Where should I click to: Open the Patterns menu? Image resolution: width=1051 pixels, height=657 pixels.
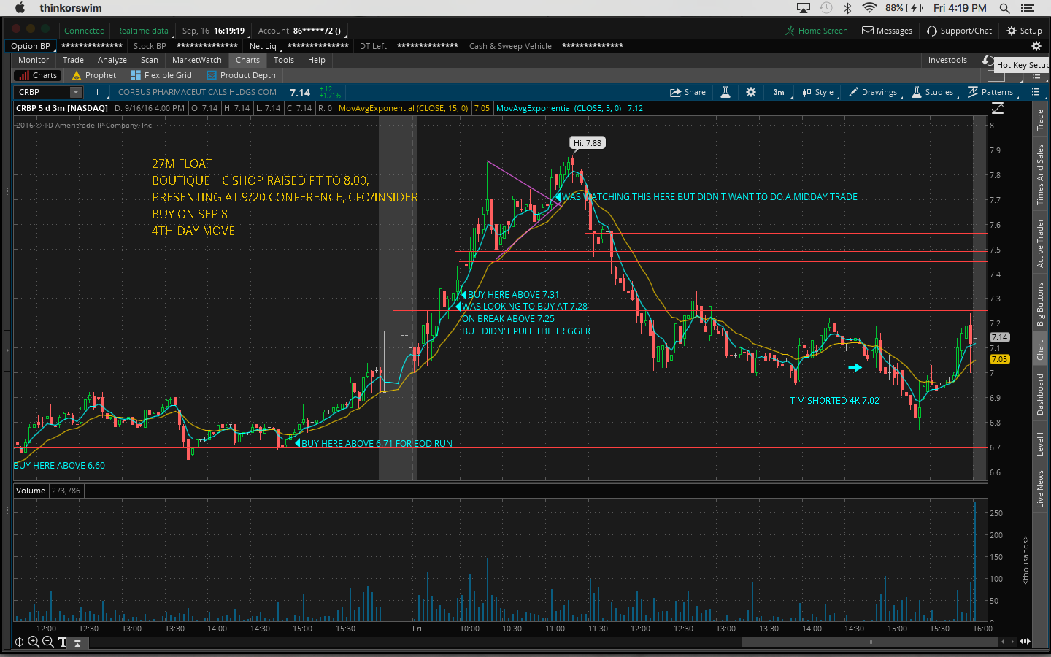pyautogui.click(x=990, y=92)
